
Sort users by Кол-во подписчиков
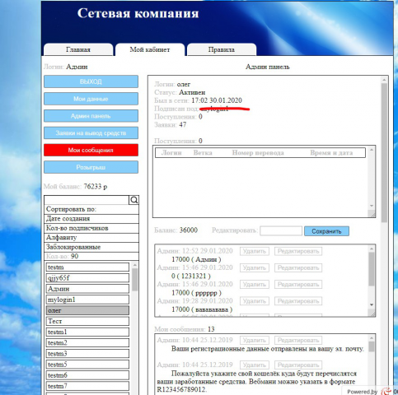[x=91, y=228]
